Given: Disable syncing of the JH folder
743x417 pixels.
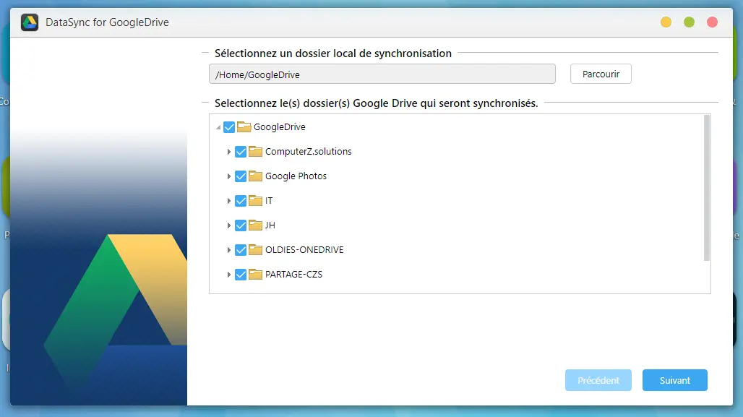Looking at the screenshot, I should click(240, 225).
